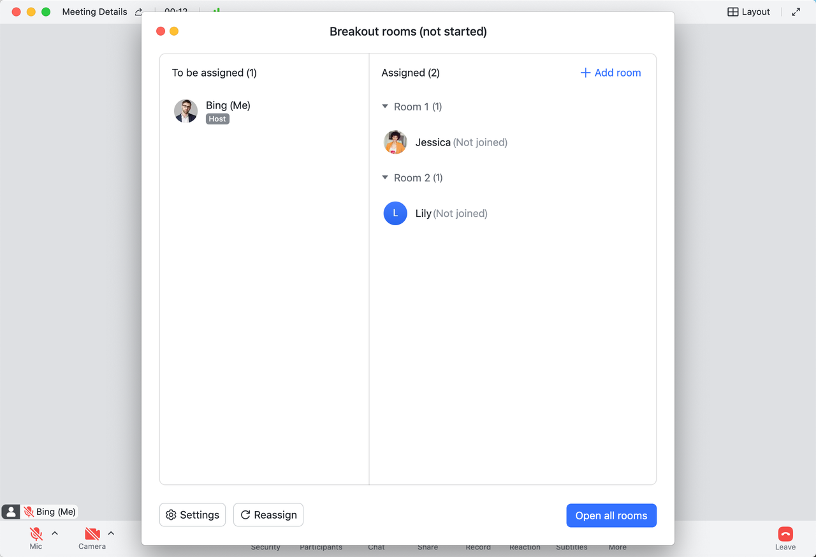This screenshot has width=816, height=557.
Task: Click Bing's profile photo avatar
Action: 186,111
